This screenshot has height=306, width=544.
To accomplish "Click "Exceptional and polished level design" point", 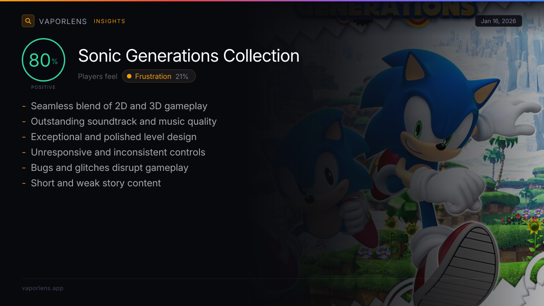I will pyautogui.click(x=113, y=137).
